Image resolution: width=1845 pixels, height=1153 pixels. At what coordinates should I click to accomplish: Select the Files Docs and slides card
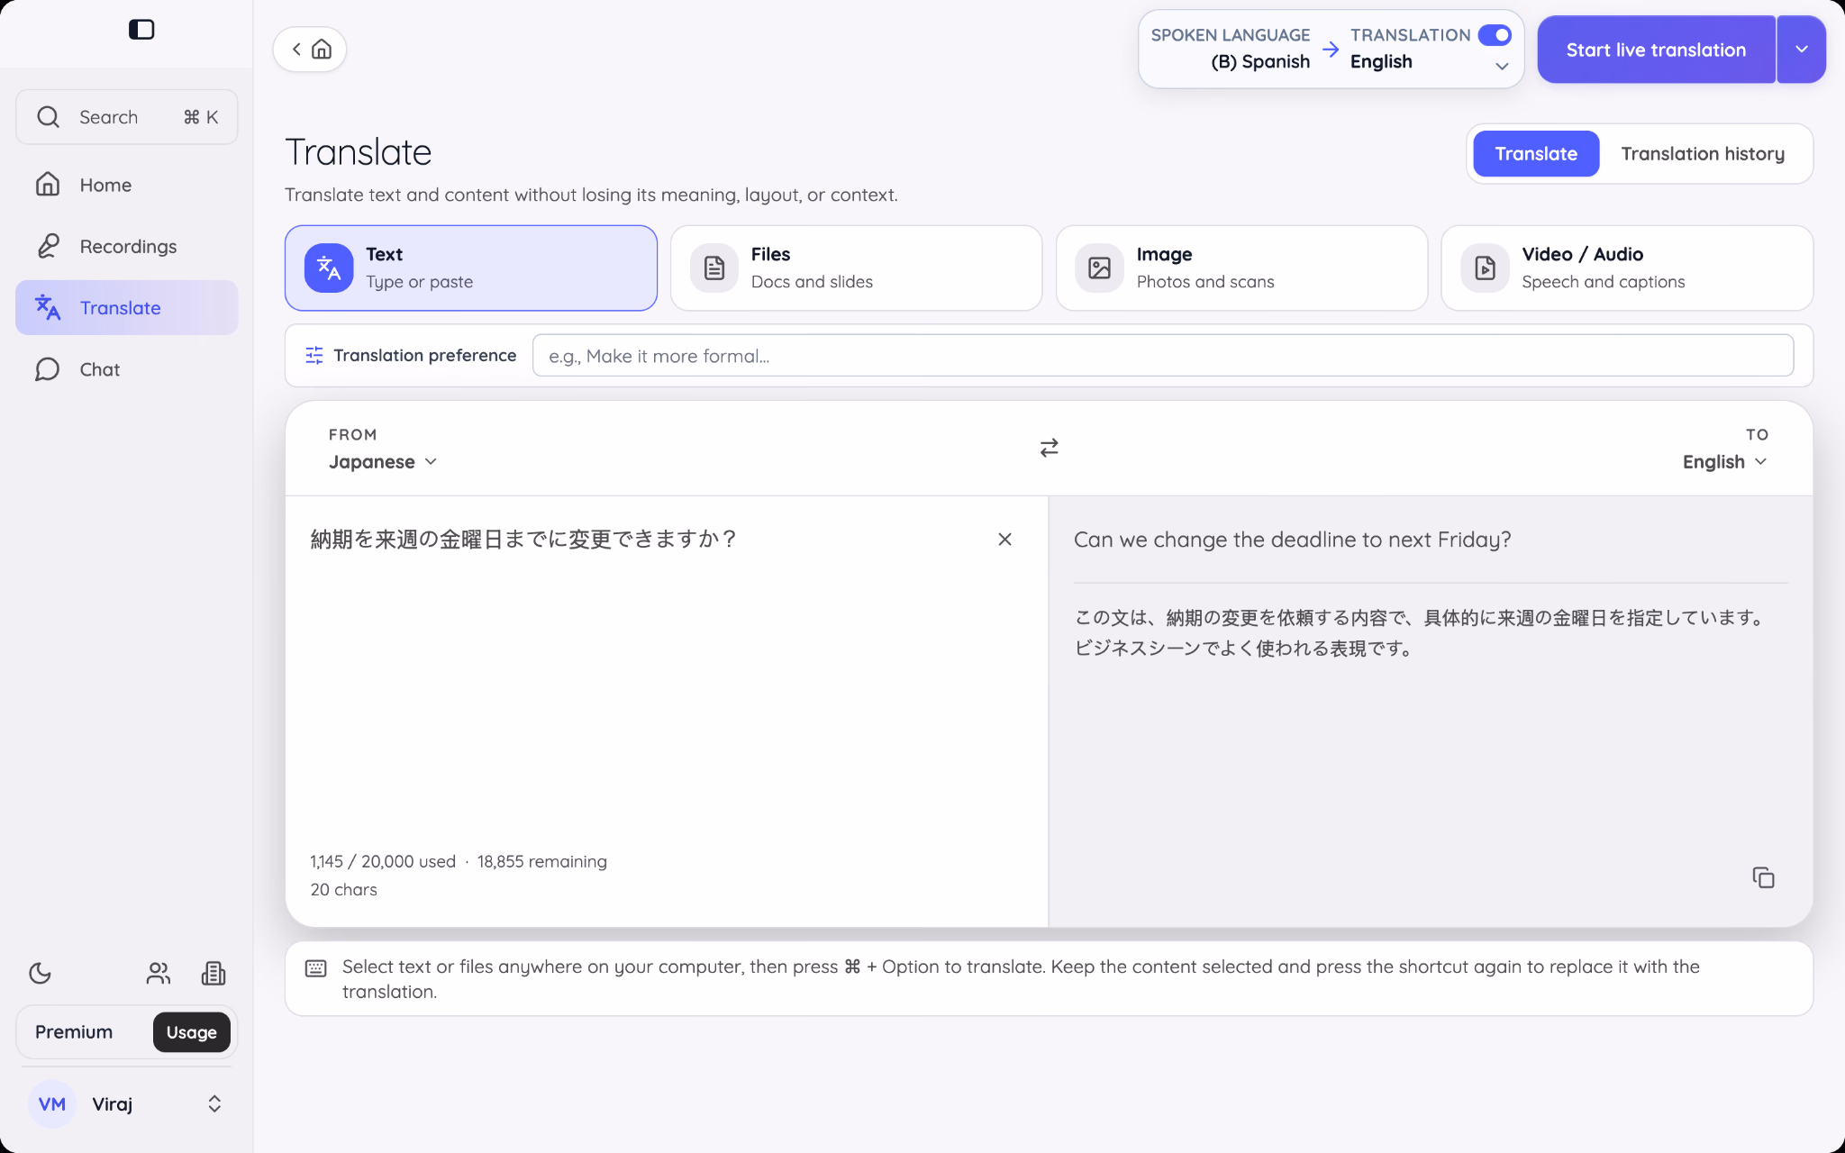click(856, 268)
